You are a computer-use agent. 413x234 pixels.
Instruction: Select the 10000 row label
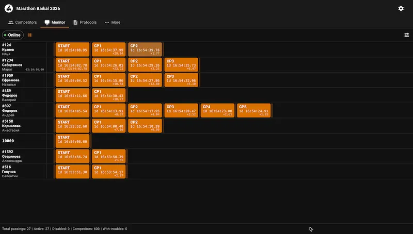[x=23, y=141]
